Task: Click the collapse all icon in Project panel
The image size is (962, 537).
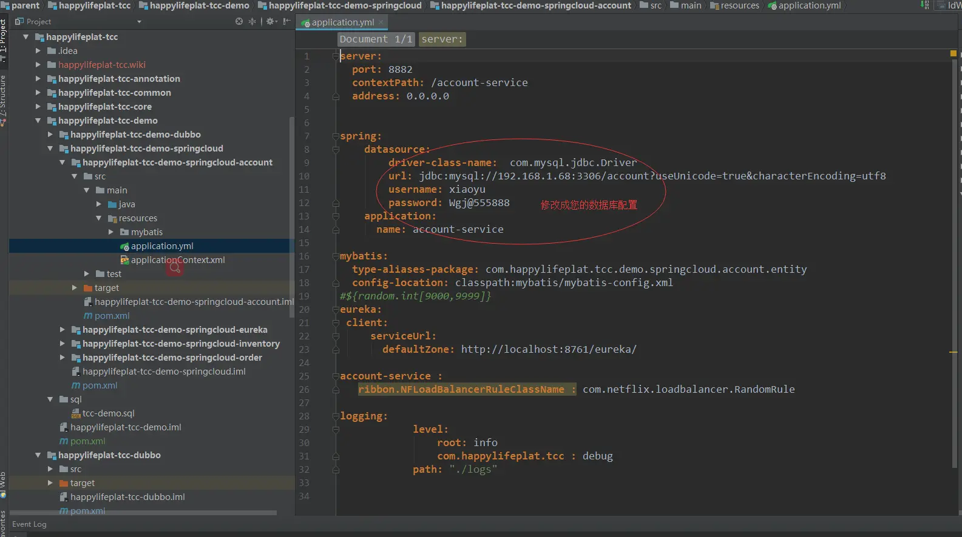Action: click(252, 21)
